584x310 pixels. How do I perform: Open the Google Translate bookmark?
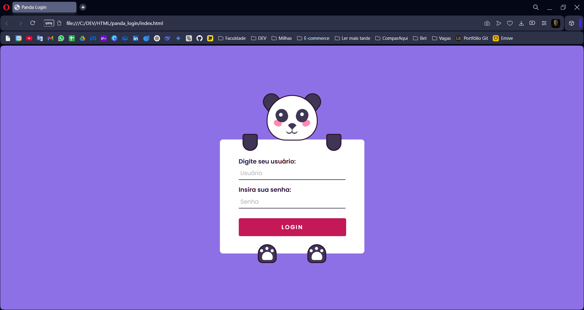[x=40, y=38]
